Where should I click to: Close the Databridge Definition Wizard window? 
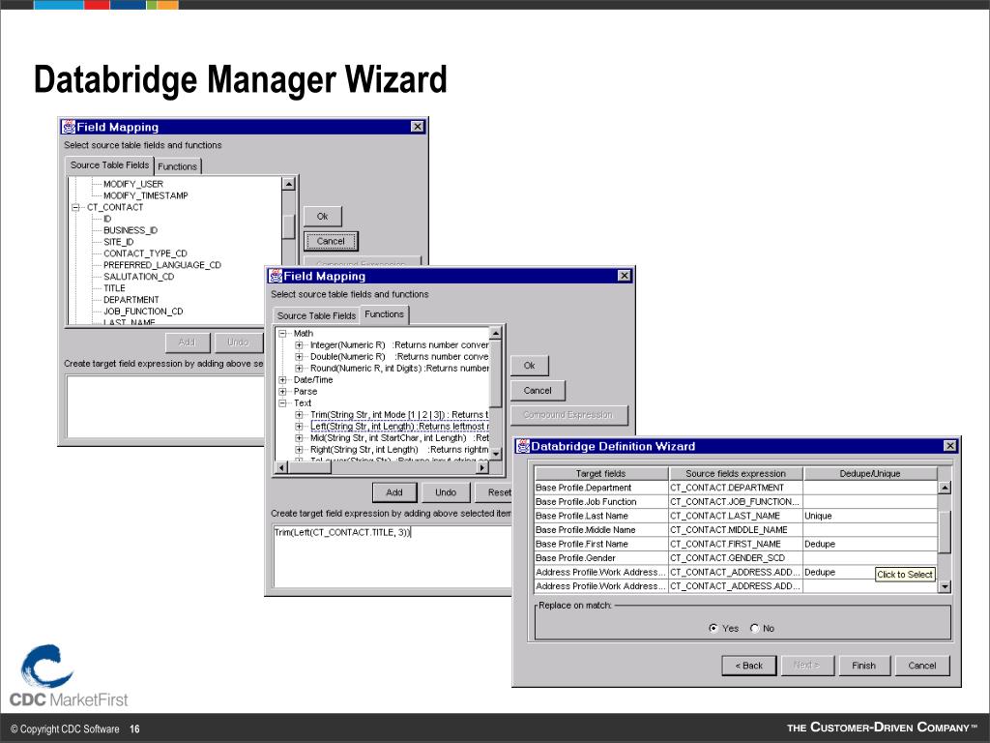(x=950, y=446)
